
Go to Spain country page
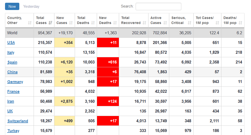coord(12,62)
